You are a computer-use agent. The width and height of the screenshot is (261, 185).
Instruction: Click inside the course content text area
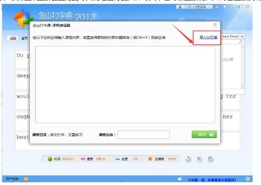125,85
